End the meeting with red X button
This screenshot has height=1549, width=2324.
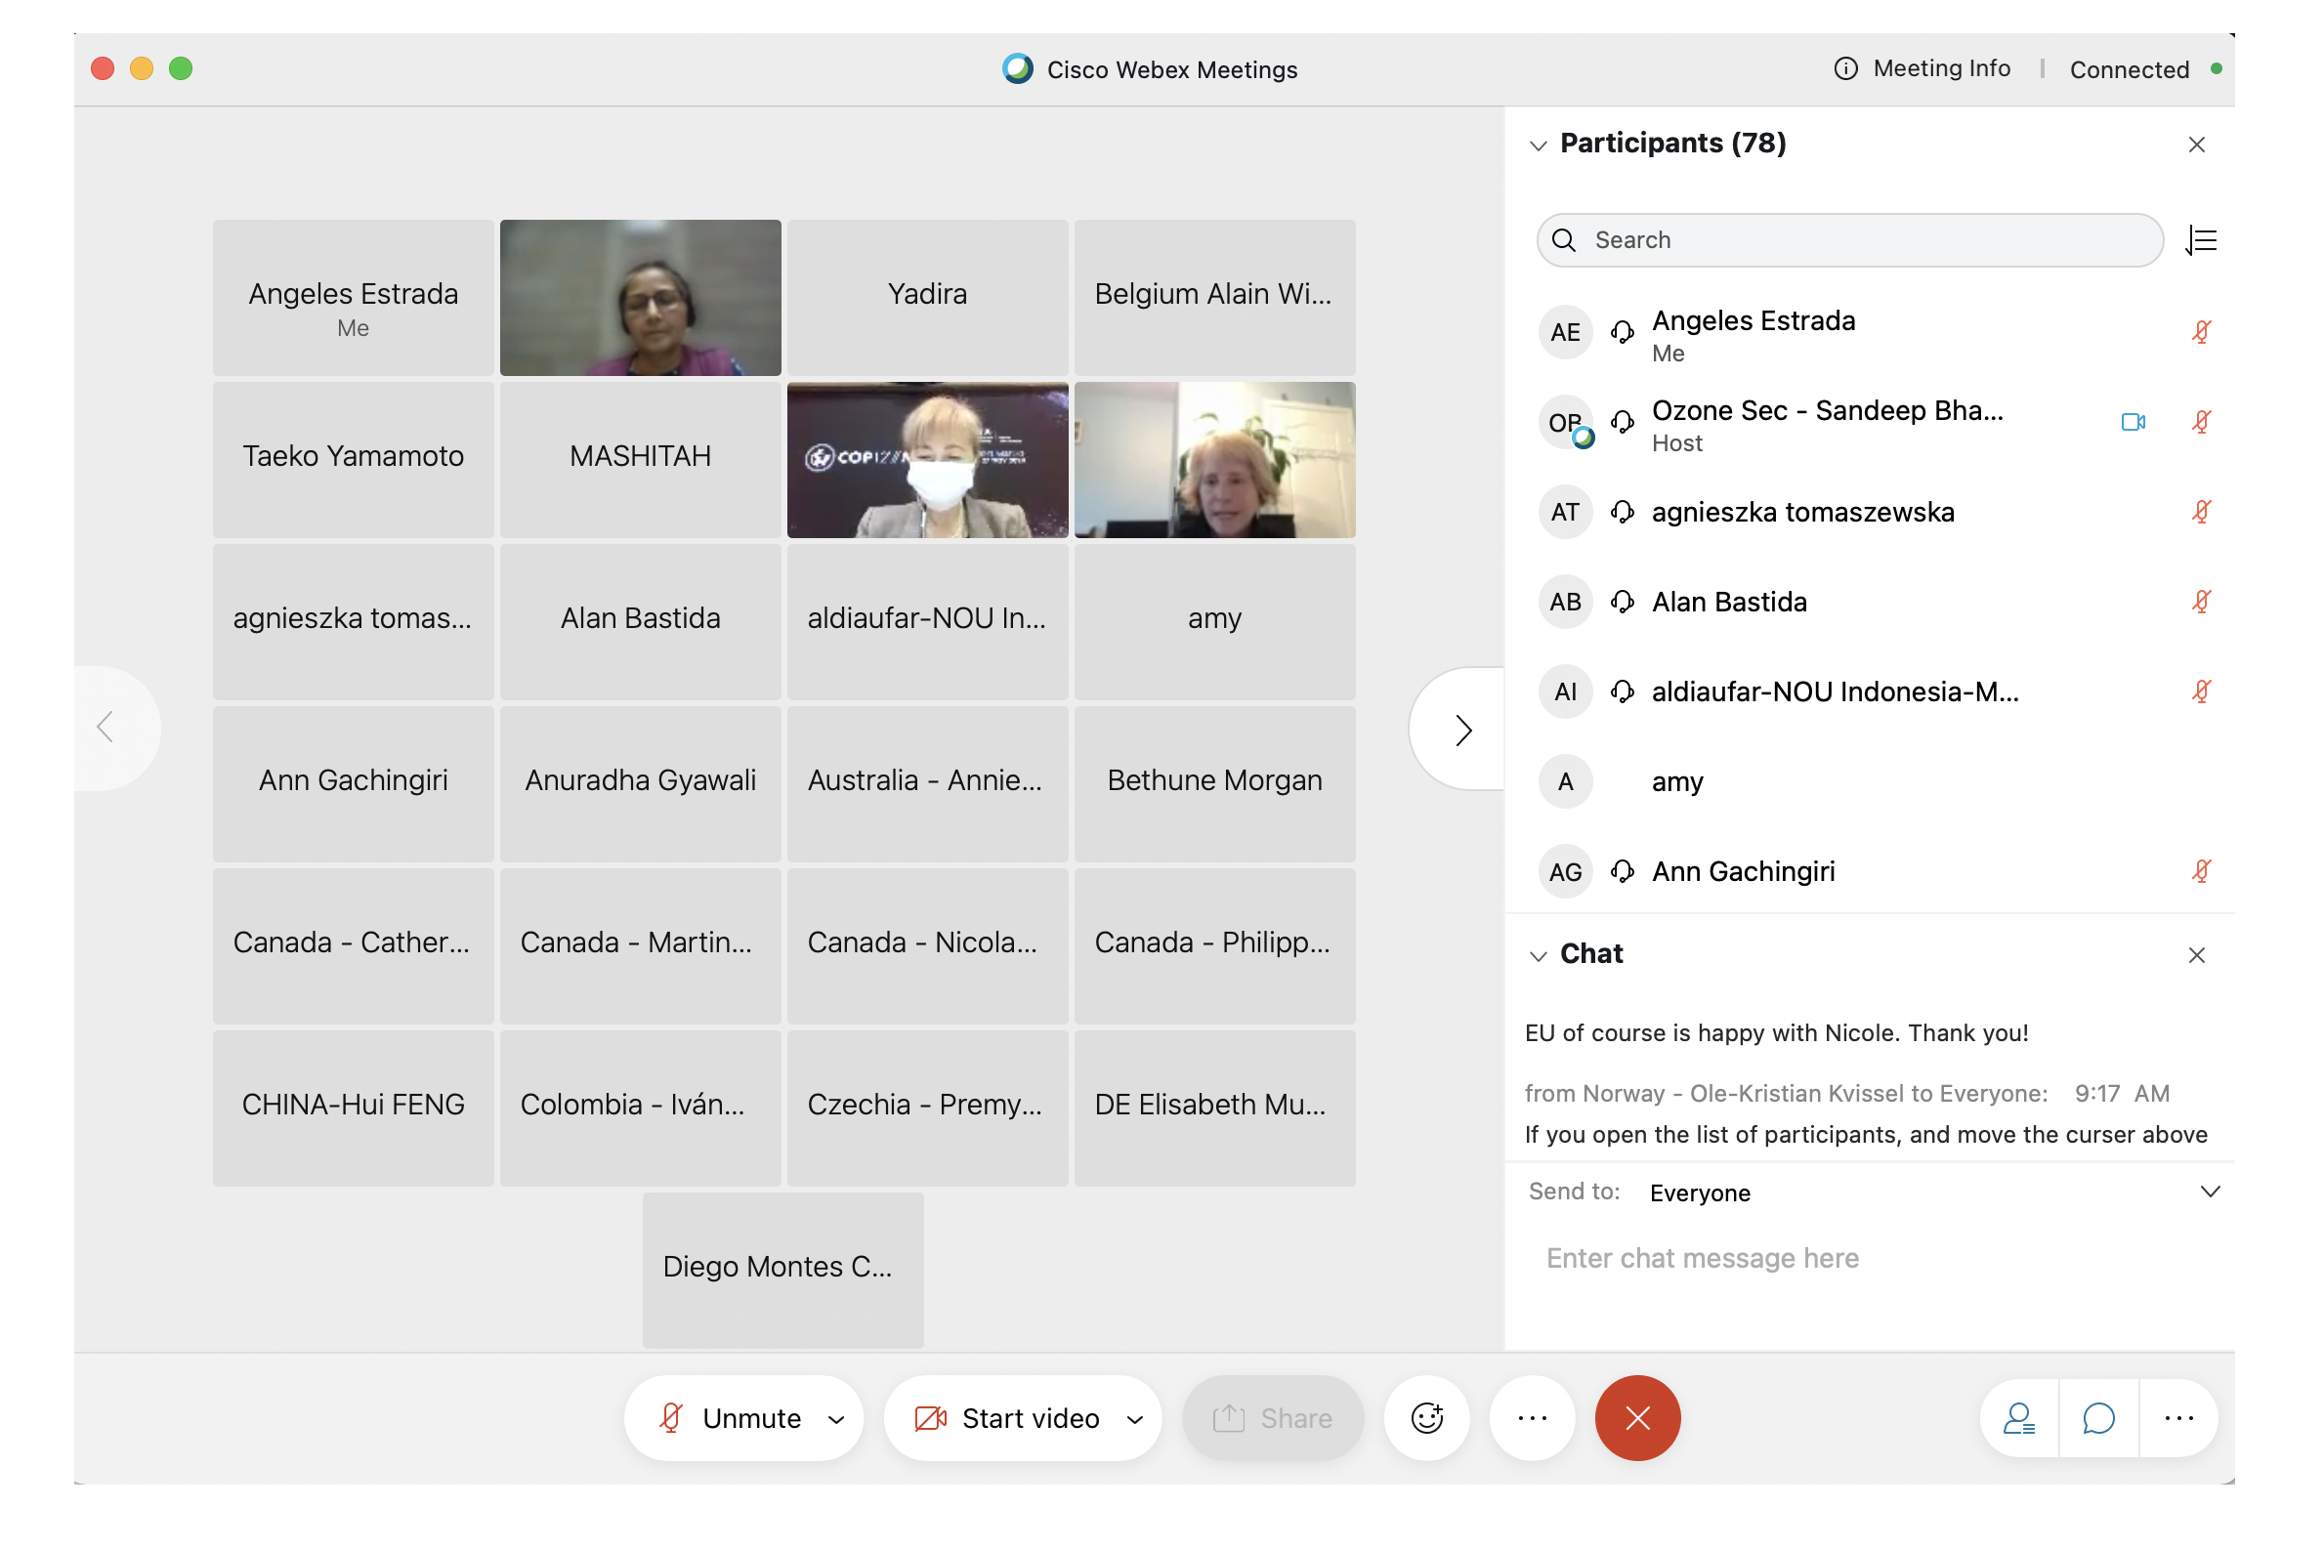(1637, 1418)
